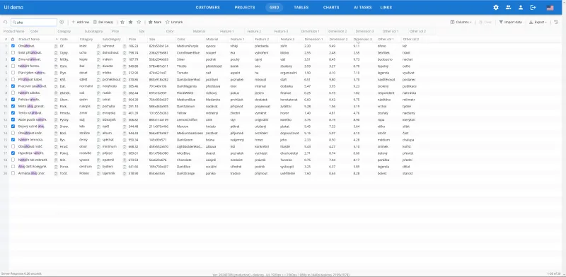Open the single user profile icon
Screen dimensions: 566x277
[x=521, y=7]
